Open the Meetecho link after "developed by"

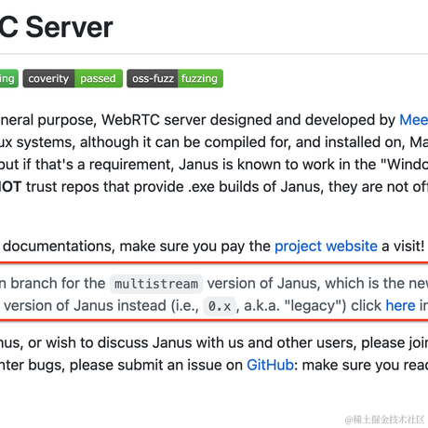click(413, 120)
